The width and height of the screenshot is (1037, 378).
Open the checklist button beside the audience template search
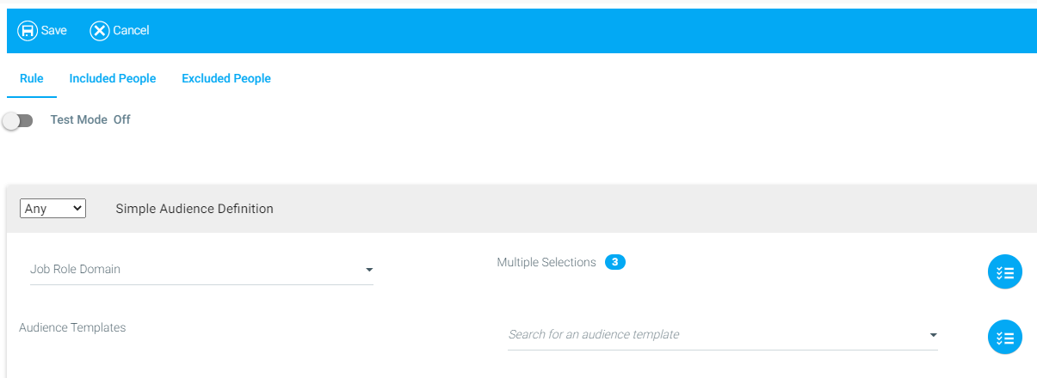[x=1004, y=337]
